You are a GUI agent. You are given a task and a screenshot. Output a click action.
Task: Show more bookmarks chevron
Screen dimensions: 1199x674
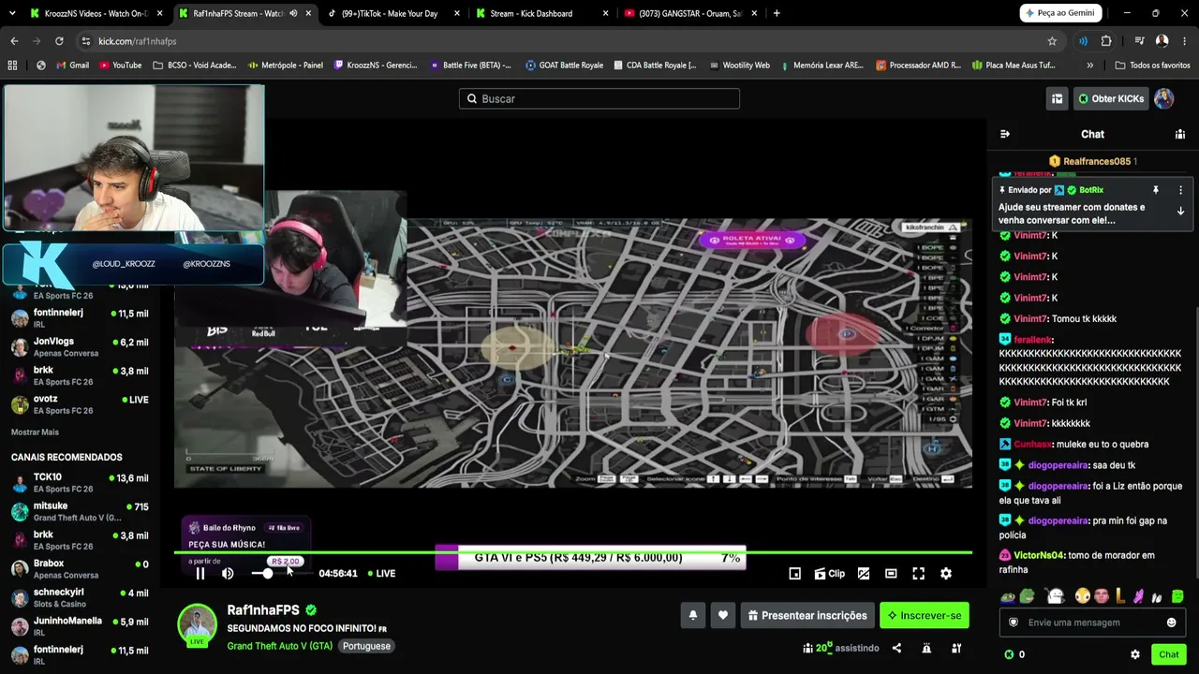pos(1089,66)
